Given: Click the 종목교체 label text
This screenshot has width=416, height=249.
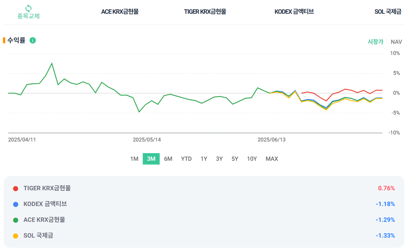Looking at the screenshot, I should point(28,16).
